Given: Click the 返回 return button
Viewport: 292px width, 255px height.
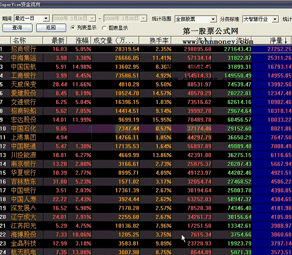Looking at the screenshot, I should [51, 28].
